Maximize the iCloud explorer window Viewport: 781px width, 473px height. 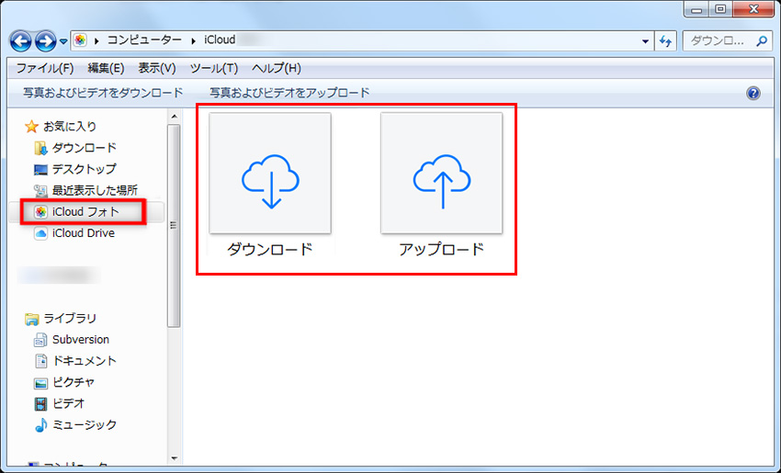point(720,9)
